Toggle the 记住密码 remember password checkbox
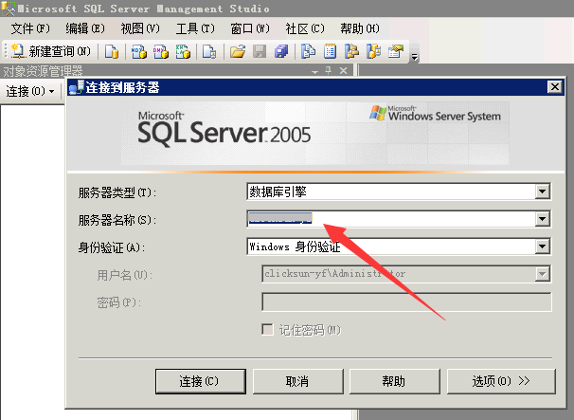574x420 pixels. coord(268,330)
